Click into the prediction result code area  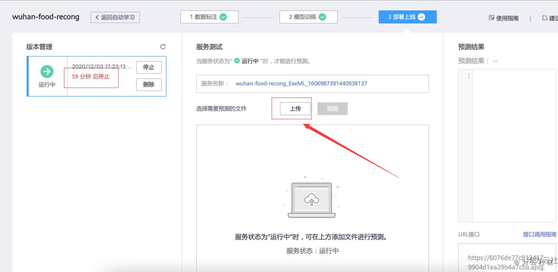pos(514,145)
